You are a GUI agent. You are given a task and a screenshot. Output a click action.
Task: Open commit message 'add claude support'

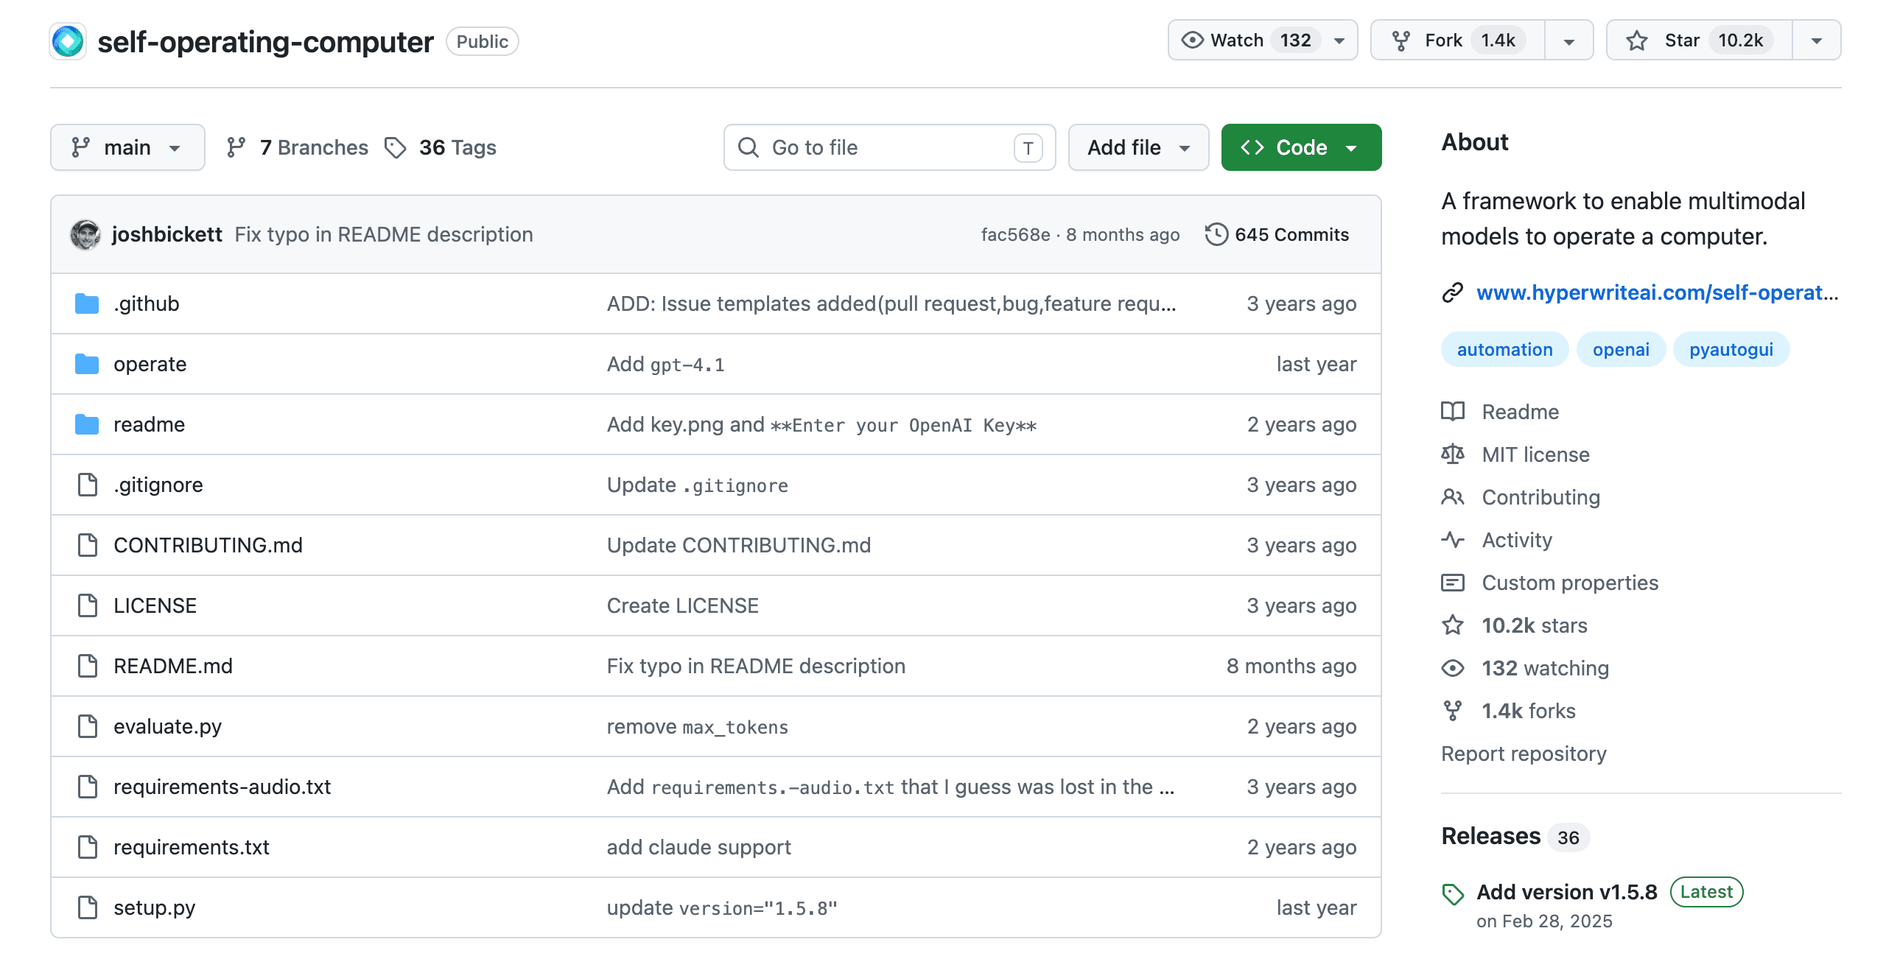click(698, 847)
